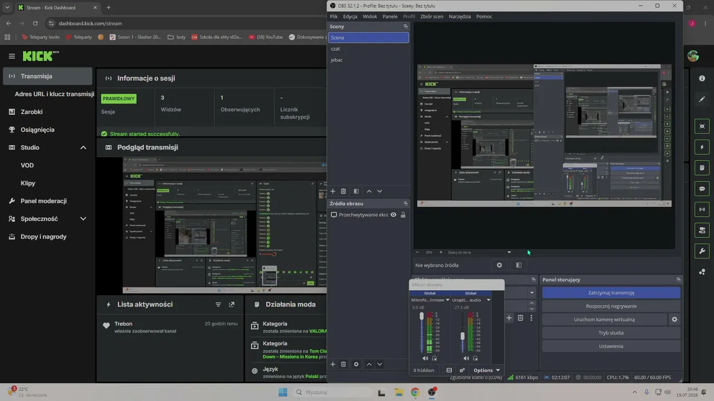The height and width of the screenshot is (401, 714).
Task: Remove the scene transition with trash icon
Action: click(520, 318)
